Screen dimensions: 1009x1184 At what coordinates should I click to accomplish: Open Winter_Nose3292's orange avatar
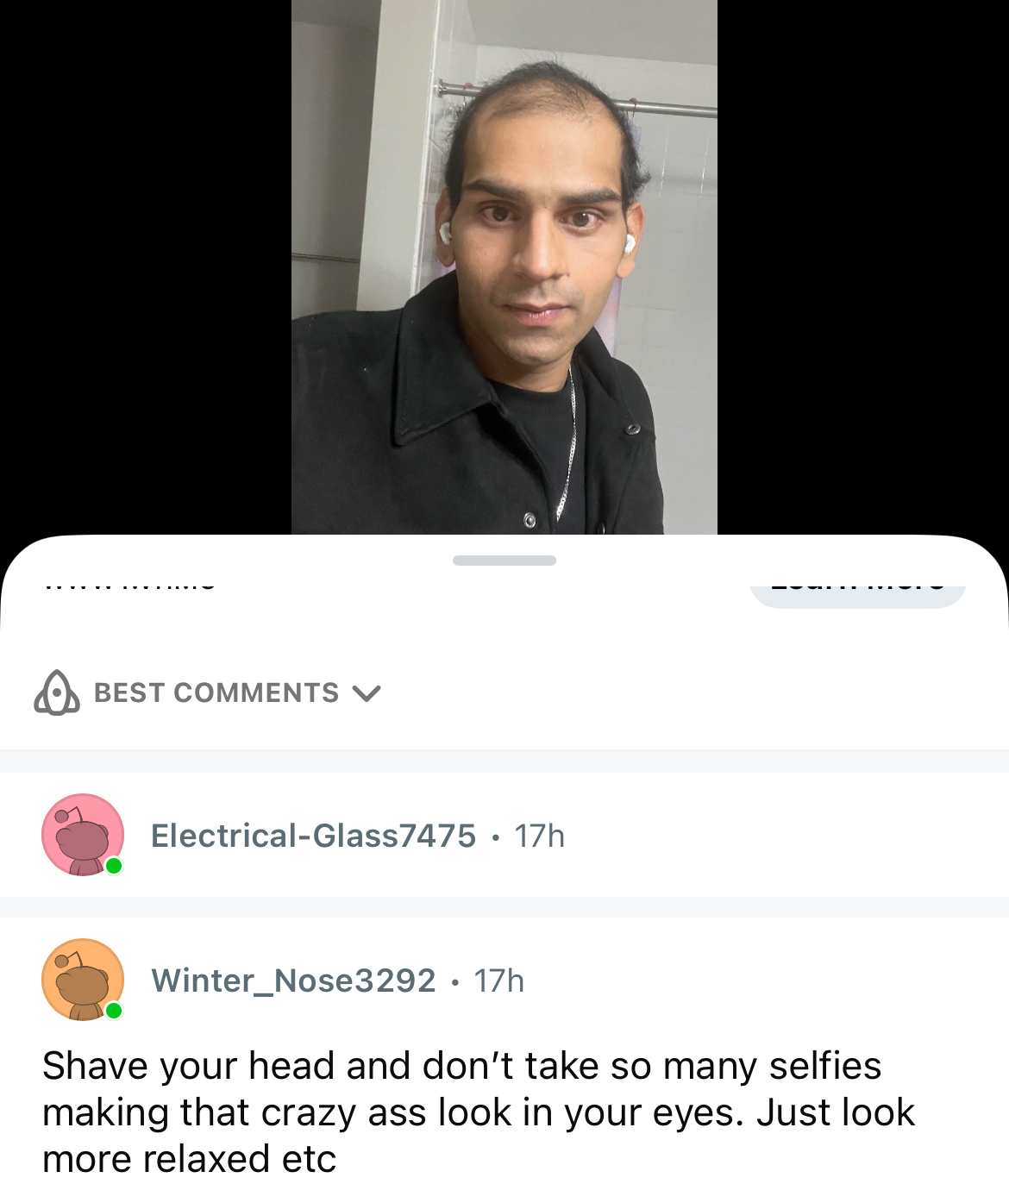[83, 980]
